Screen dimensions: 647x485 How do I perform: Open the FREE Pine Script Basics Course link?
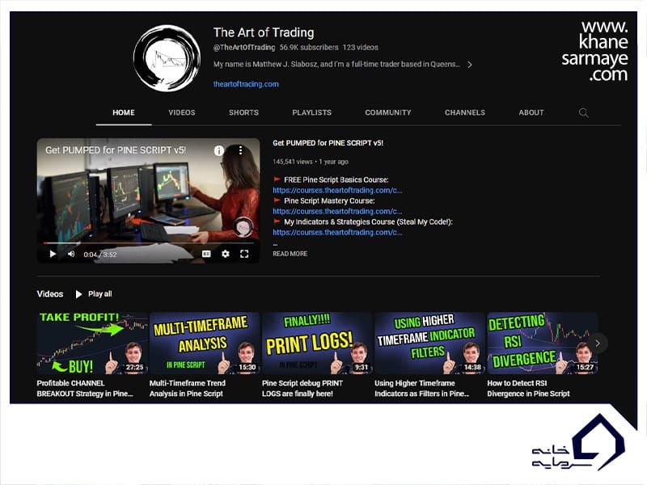click(337, 190)
